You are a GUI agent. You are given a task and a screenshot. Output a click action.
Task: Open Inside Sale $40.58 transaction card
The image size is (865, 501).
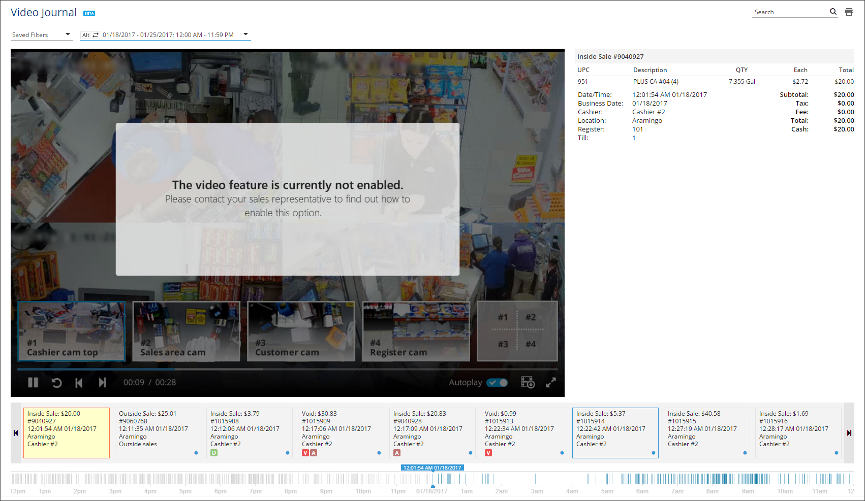pyautogui.click(x=707, y=433)
